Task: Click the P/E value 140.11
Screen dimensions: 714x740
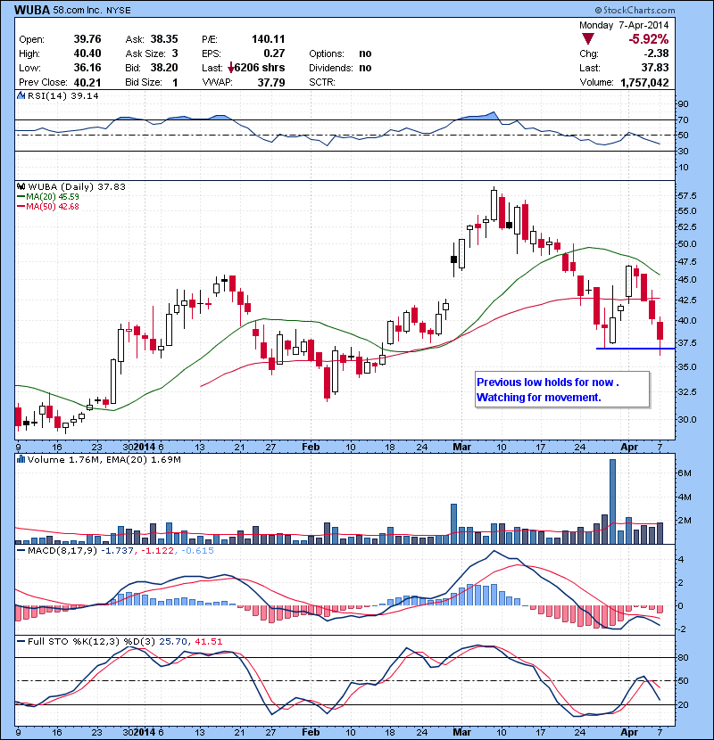Action: (269, 39)
